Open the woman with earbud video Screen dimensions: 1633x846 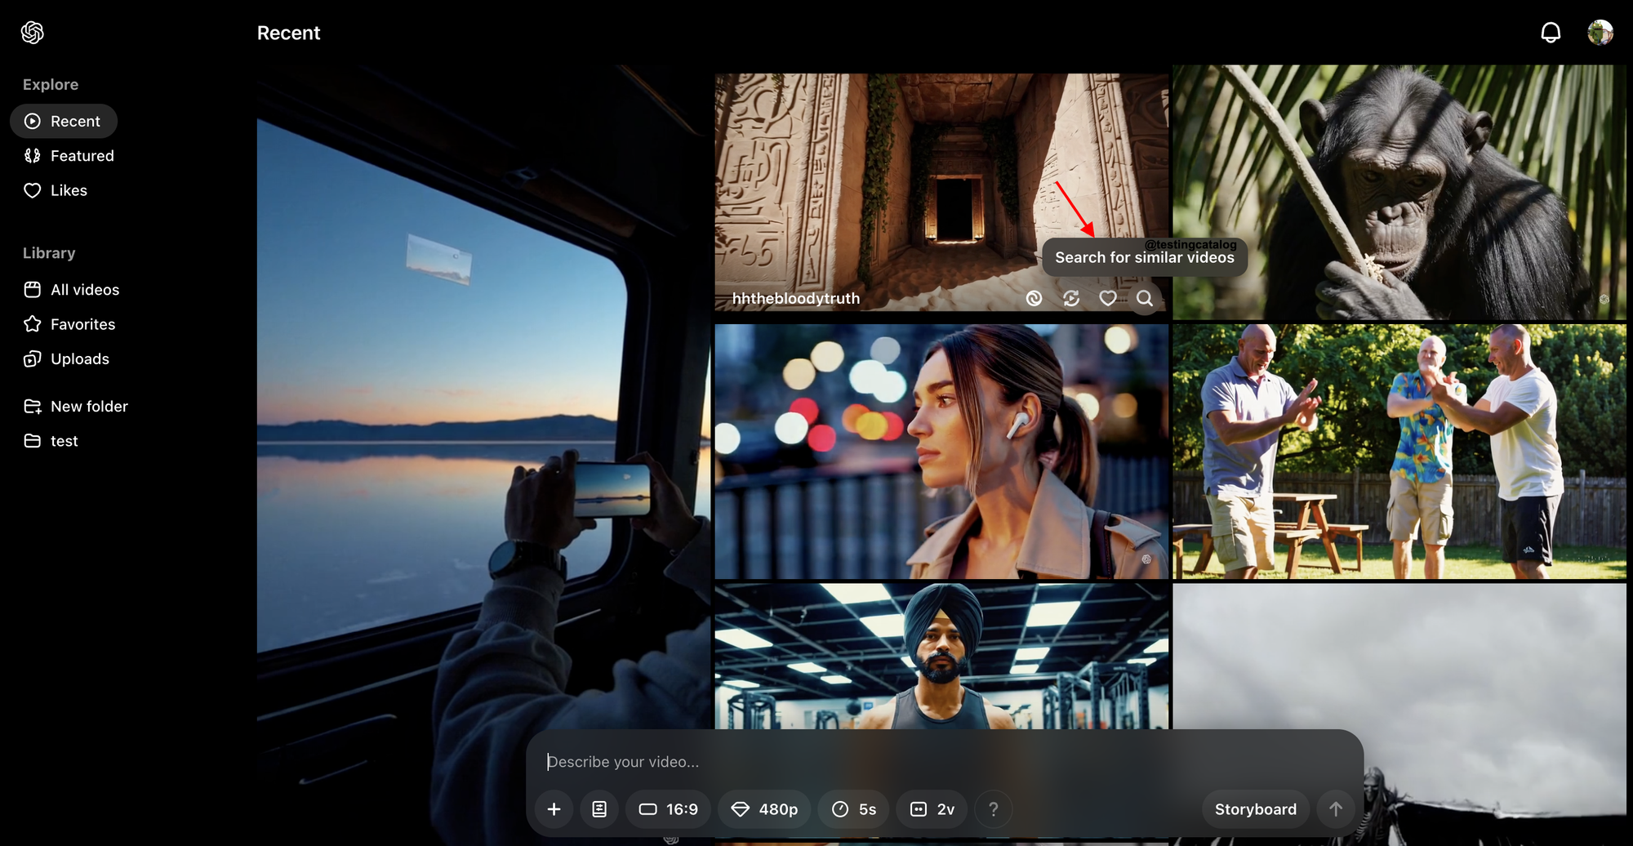point(941,452)
